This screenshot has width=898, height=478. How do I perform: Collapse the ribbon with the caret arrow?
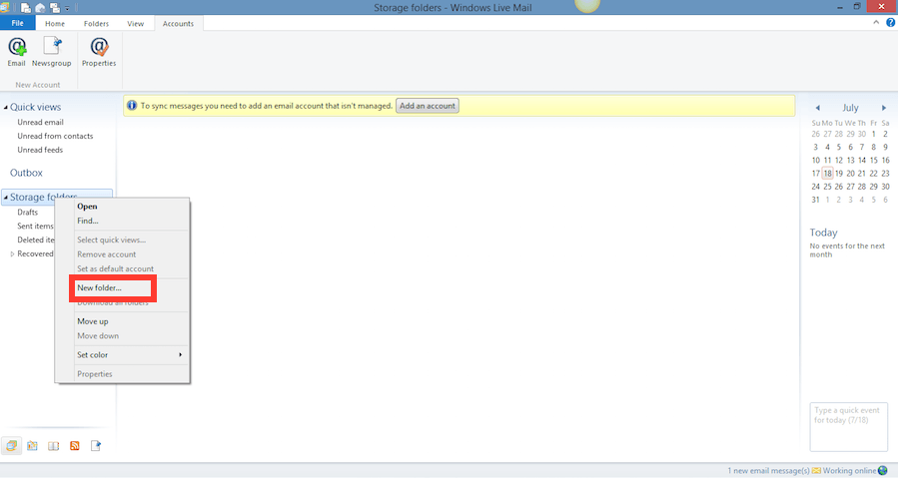pyautogui.click(x=876, y=23)
